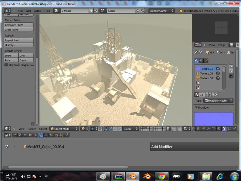Open the texture Type dropdown
Screen dimensions: 241x181
[218, 100]
